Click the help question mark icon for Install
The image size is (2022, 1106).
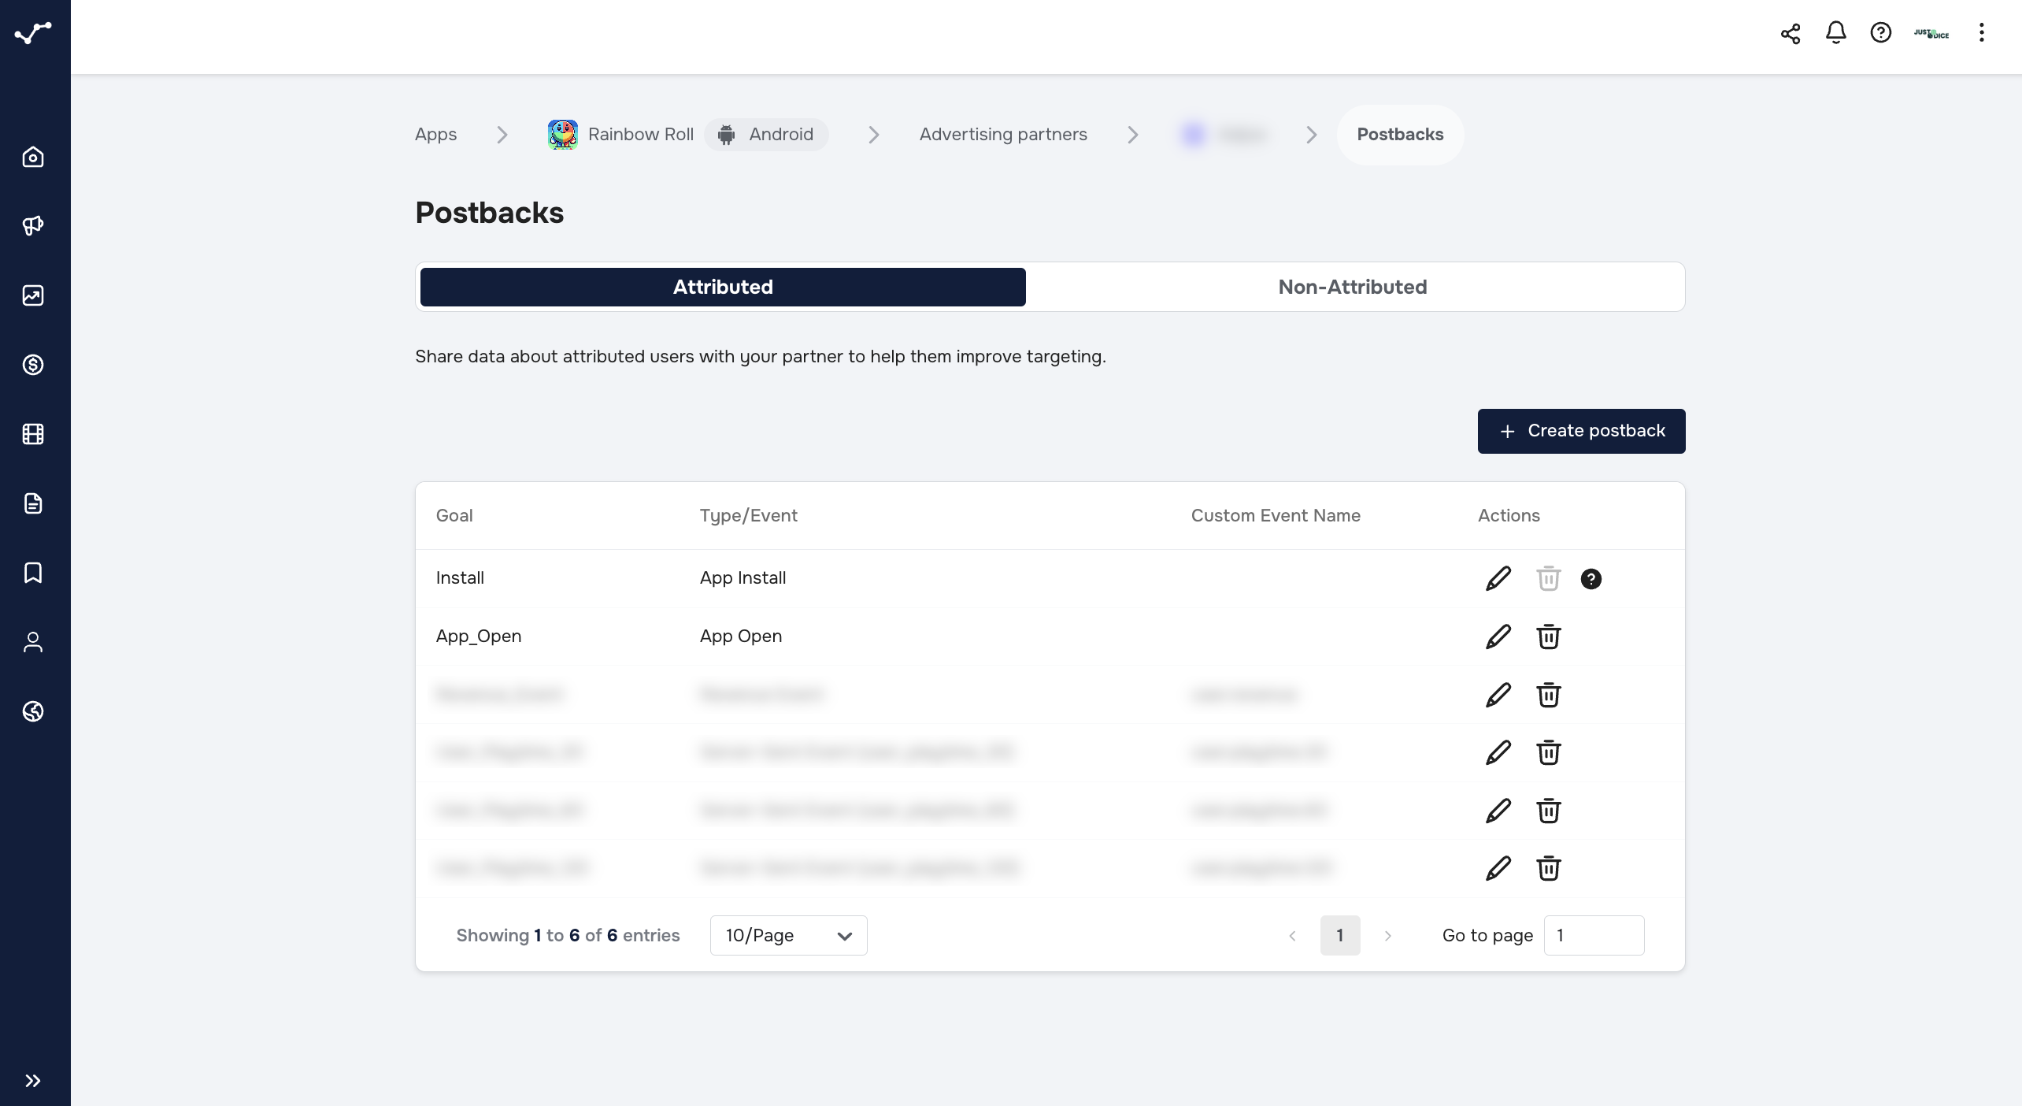click(1591, 577)
